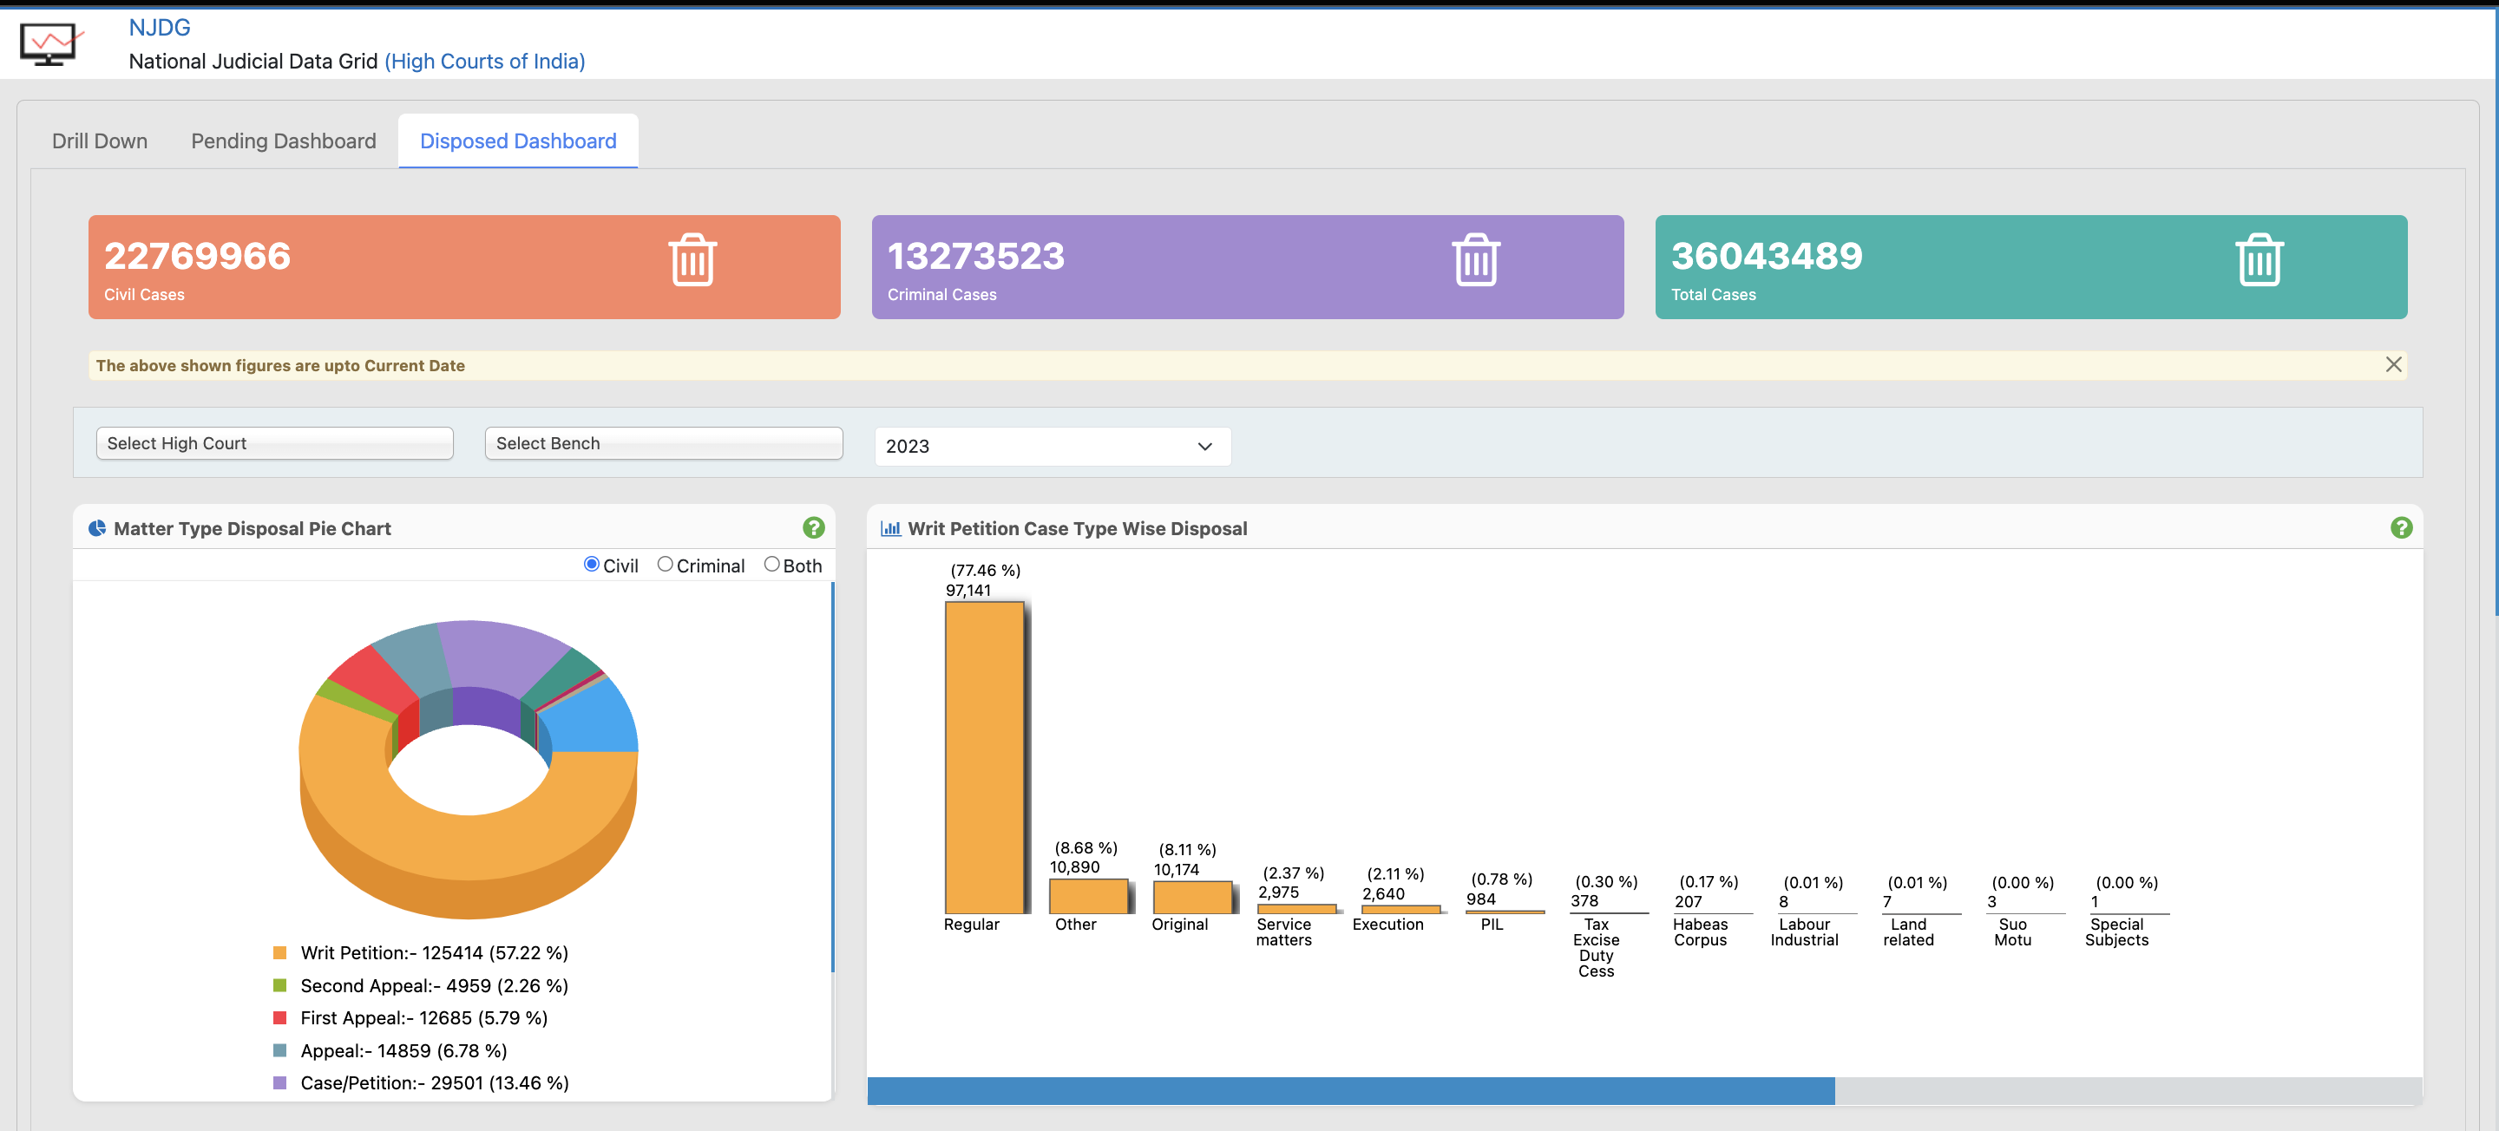Screen dimensions: 2499x1131
Task: Click the NJDG title link
Action: pos(160,27)
